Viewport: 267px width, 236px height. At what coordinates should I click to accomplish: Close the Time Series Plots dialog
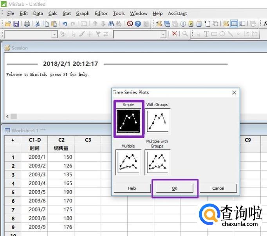(234, 92)
